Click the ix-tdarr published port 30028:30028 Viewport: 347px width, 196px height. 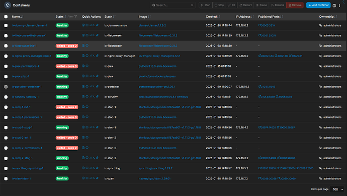click(x=268, y=178)
